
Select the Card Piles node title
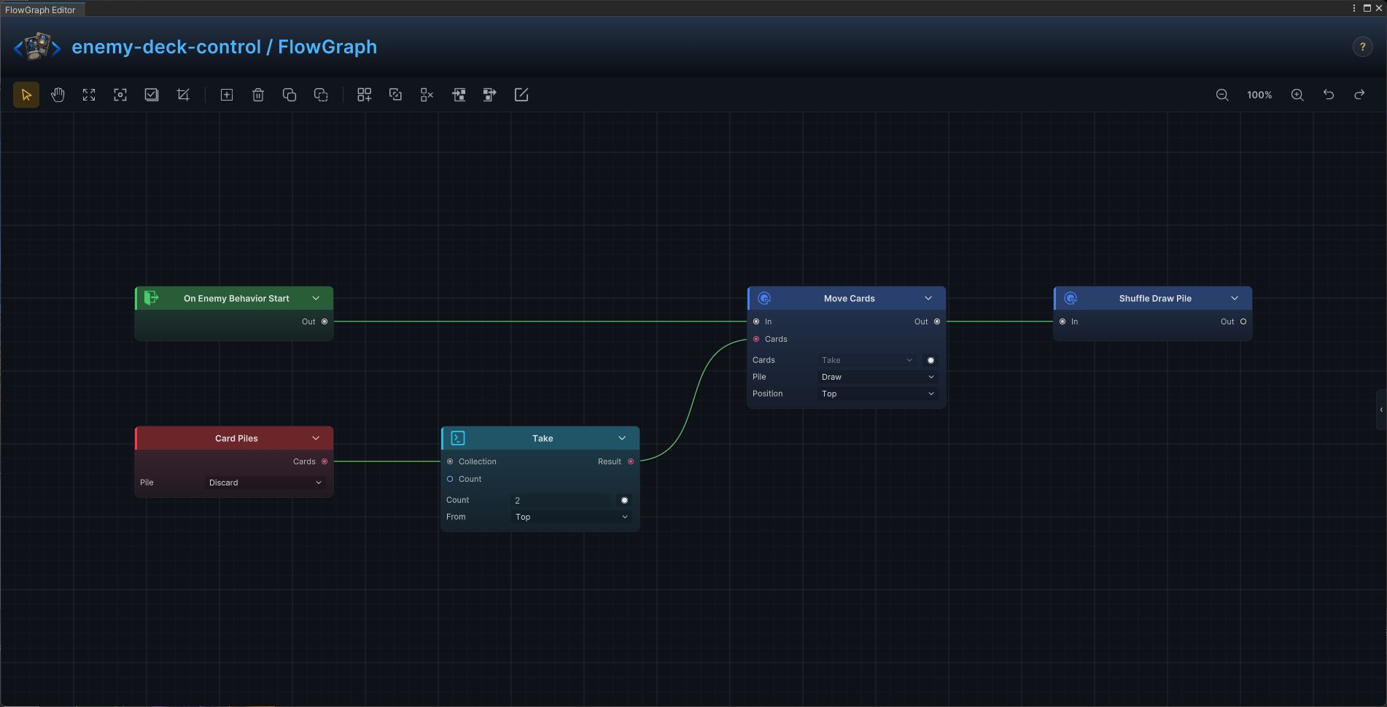236,438
